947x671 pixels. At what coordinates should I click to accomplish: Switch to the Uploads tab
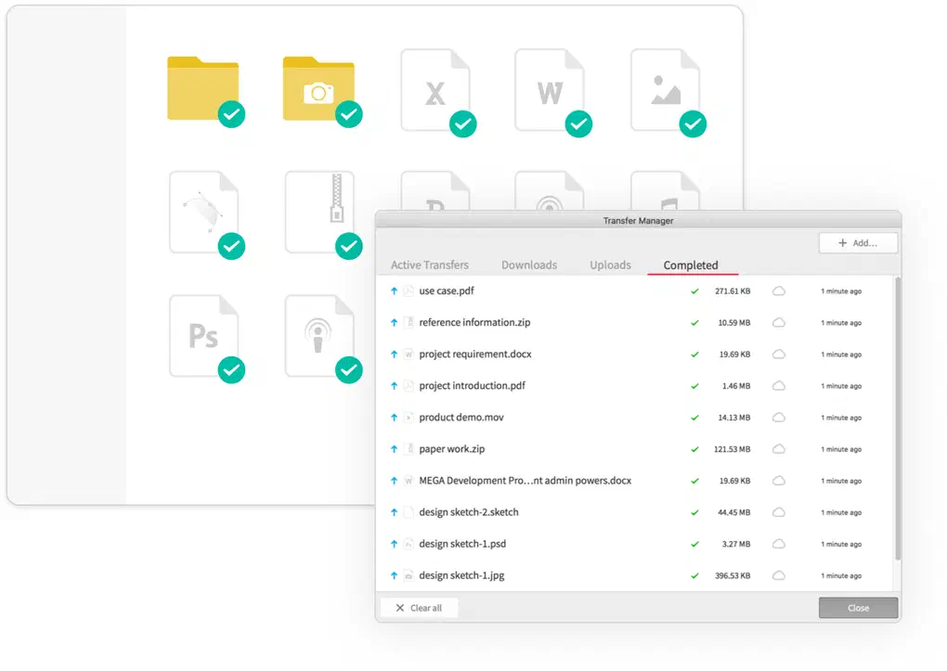(610, 265)
